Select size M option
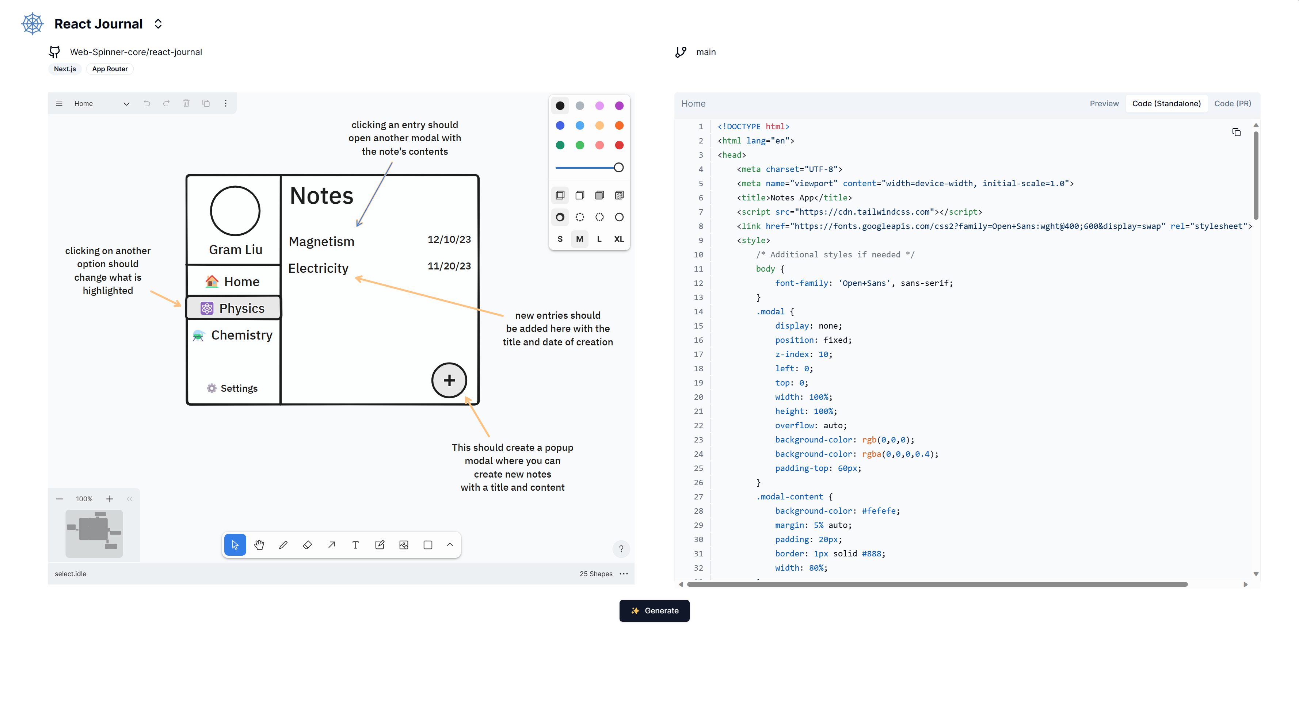The image size is (1299, 701). pyautogui.click(x=580, y=240)
